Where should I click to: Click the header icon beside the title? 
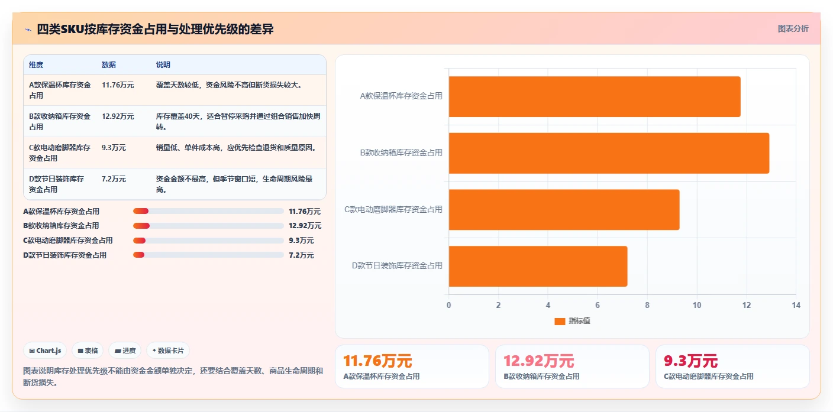point(28,30)
